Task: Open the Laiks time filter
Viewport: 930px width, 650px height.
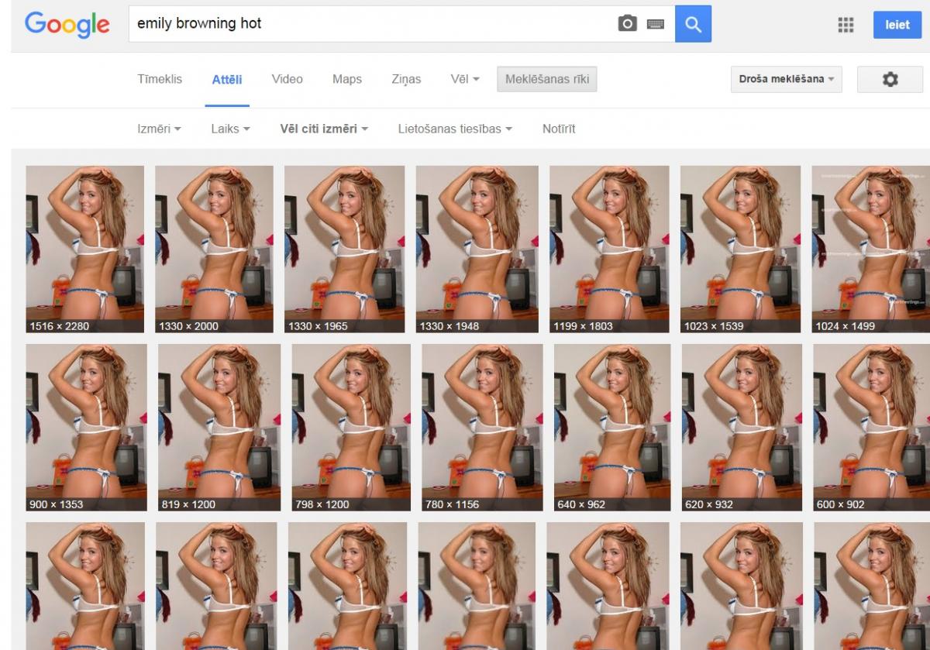Action: tap(230, 129)
